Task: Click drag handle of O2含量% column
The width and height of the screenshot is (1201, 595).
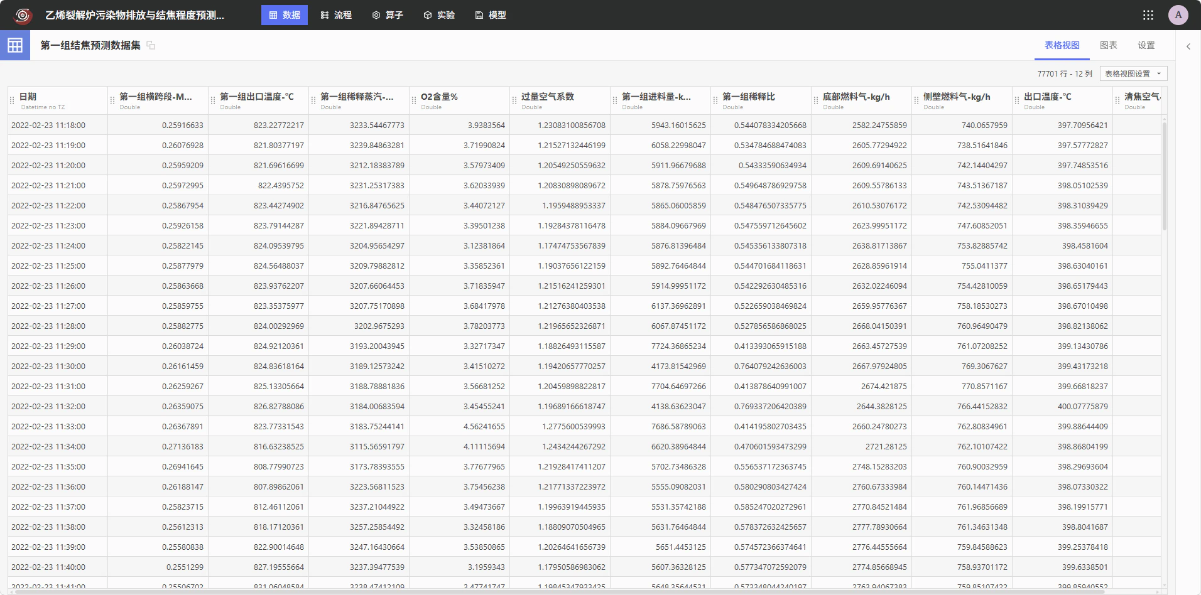Action: (x=414, y=100)
